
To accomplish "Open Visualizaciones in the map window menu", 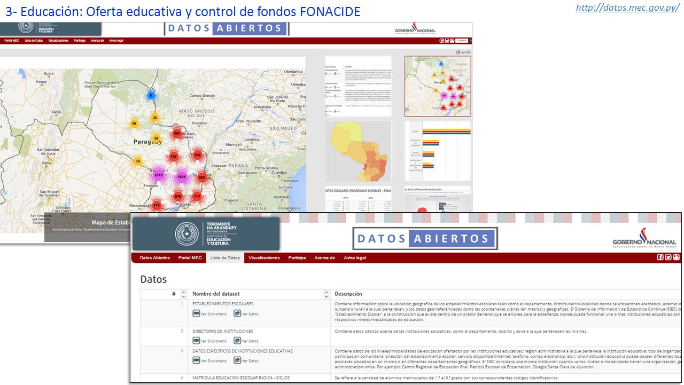I will 58,41.
